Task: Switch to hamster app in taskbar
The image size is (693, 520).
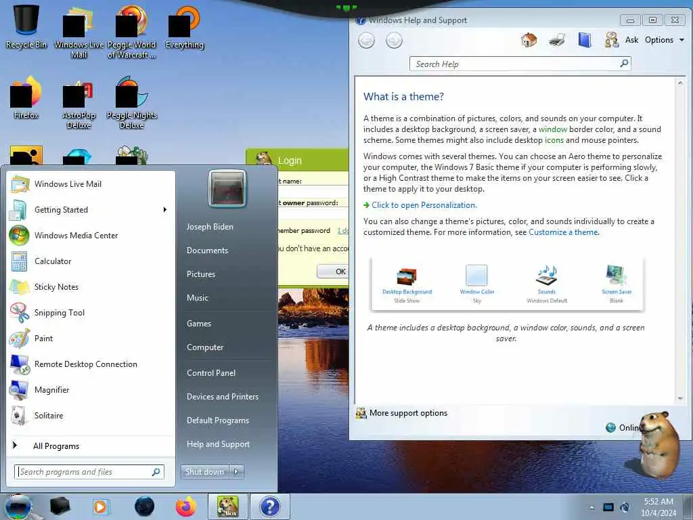Action: pyautogui.click(x=227, y=506)
